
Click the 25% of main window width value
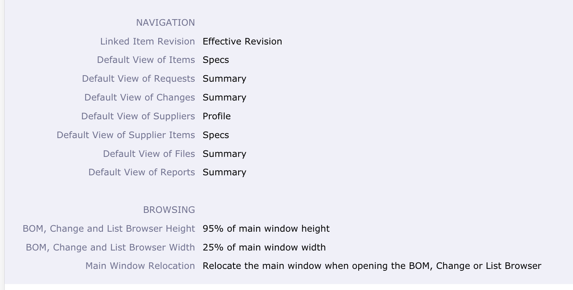(264, 247)
